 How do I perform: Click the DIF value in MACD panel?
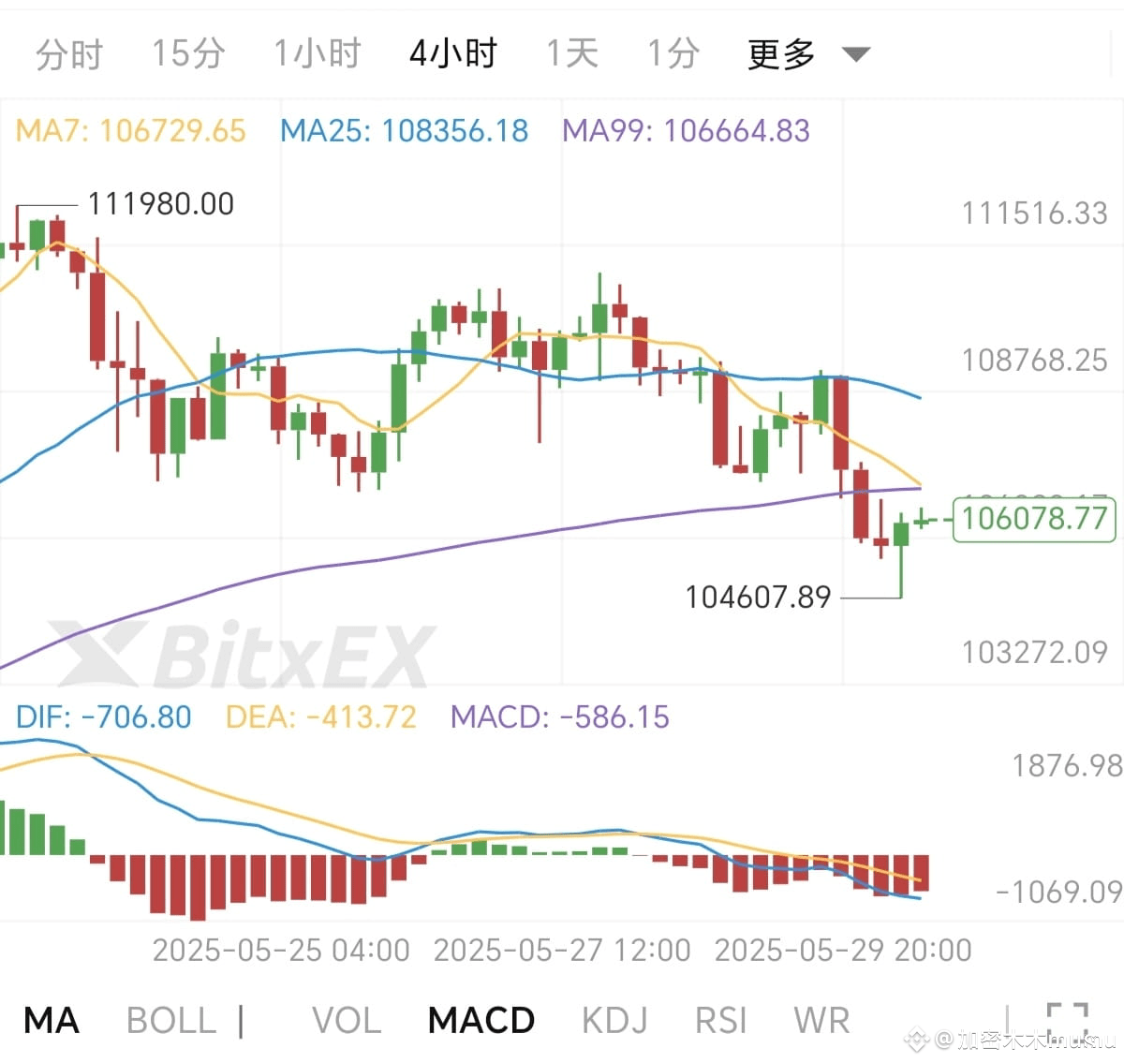point(103,716)
